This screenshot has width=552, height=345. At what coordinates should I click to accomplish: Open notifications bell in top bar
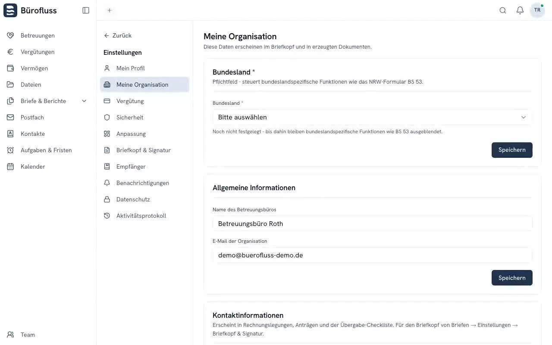pyautogui.click(x=520, y=10)
